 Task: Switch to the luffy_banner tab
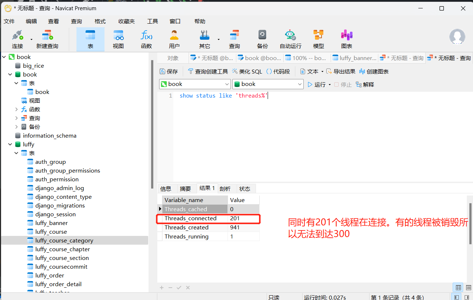point(354,58)
